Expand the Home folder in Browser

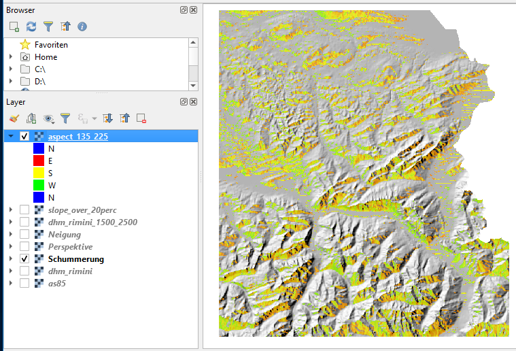(11, 57)
